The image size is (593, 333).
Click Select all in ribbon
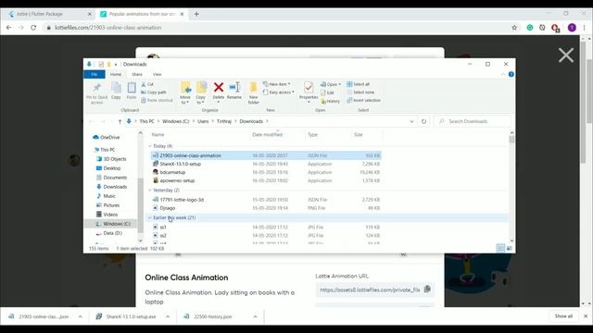(359, 84)
